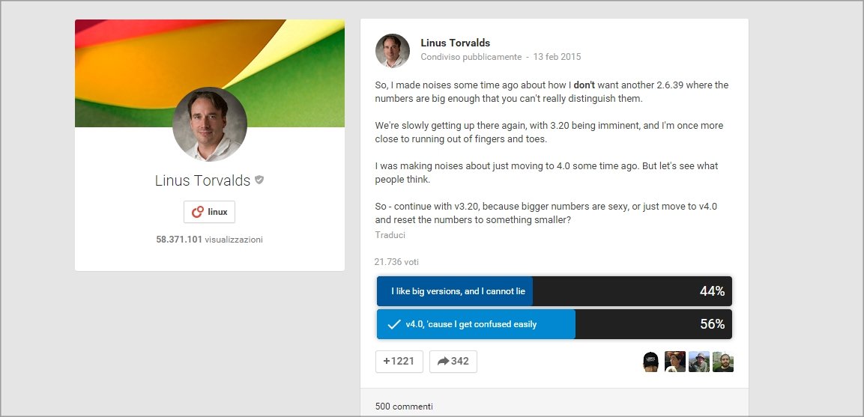Click the red circles icon in the linux button

point(197,212)
